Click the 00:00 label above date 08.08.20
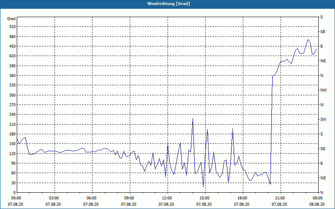This screenshot has width=335, height=209. point(318,198)
